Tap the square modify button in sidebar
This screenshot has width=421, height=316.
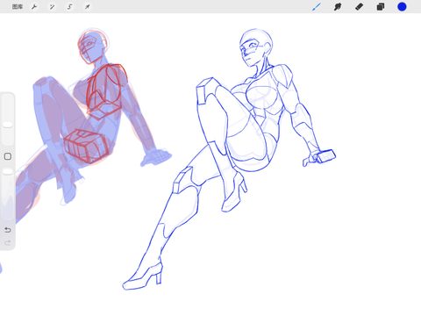point(8,156)
